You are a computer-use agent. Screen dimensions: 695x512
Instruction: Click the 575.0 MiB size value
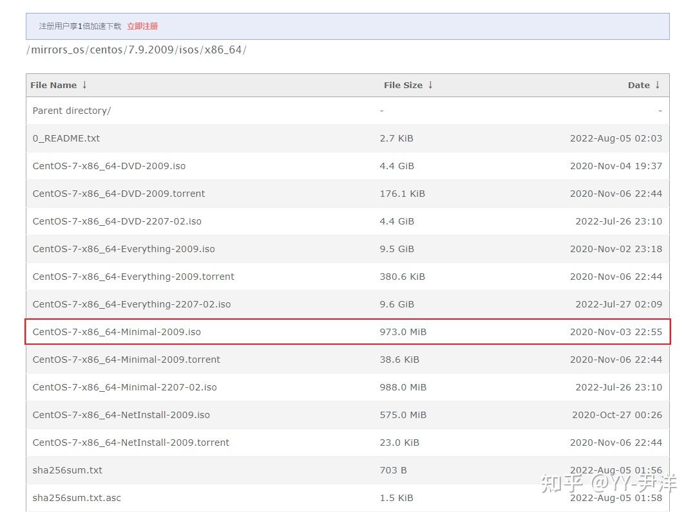point(403,415)
